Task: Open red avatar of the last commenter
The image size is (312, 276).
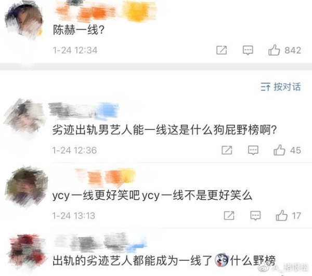Action: point(27,251)
